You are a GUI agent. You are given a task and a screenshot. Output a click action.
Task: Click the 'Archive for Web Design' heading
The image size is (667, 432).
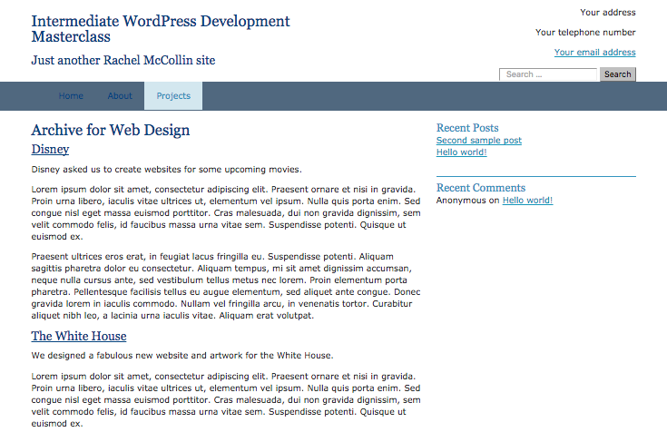point(111,131)
